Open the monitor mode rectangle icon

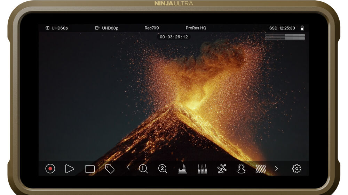pyautogui.click(x=90, y=169)
